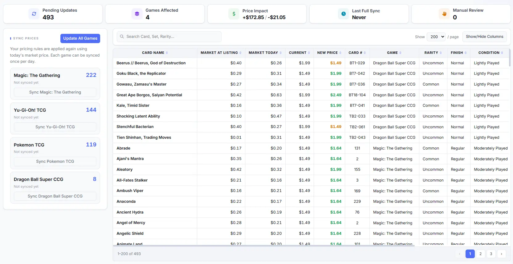Click the Price Impact dollar icon
Viewport: 513px width, 264px height.
point(234,14)
